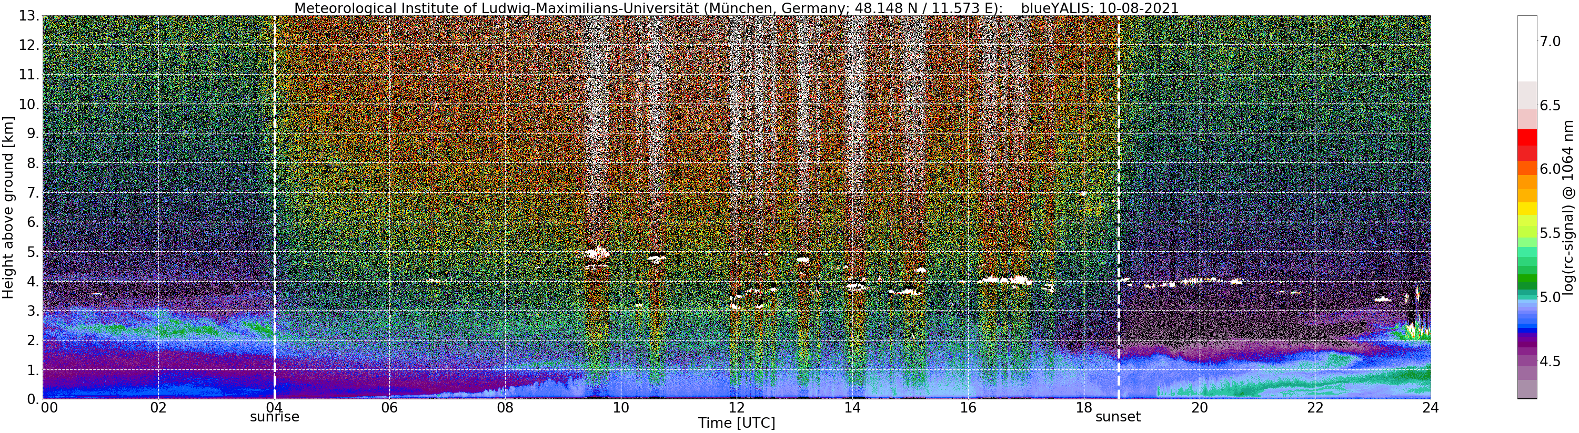Click the white segment at colorbar top
The width and height of the screenshot is (1579, 433).
[1527, 48]
